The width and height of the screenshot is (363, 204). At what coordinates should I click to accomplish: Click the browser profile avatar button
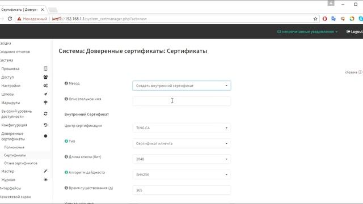coord(331,3)
